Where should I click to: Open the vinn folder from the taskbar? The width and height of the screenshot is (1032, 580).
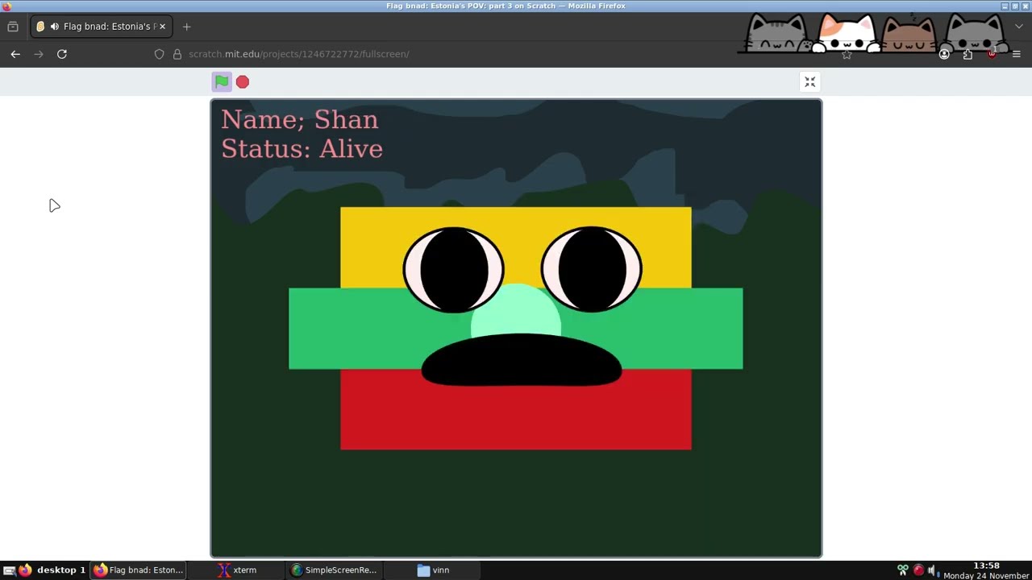[x=433, y=570]
